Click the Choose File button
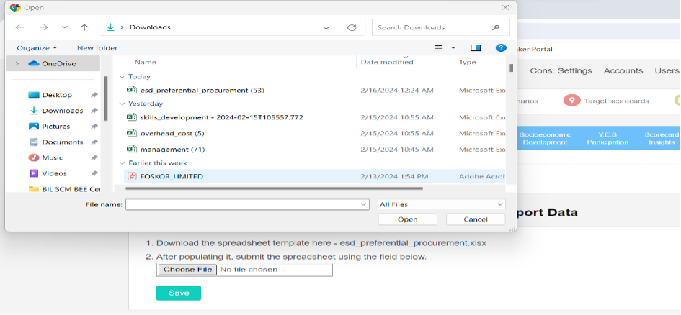Viewport: 681px width, 315px height. point(187,270)
